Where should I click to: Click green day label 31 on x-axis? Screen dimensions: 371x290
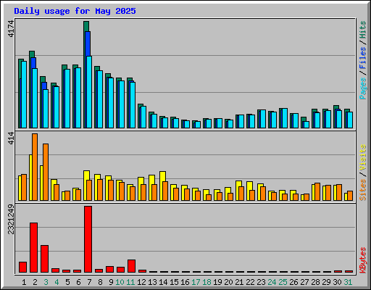[x=348, y=282]
